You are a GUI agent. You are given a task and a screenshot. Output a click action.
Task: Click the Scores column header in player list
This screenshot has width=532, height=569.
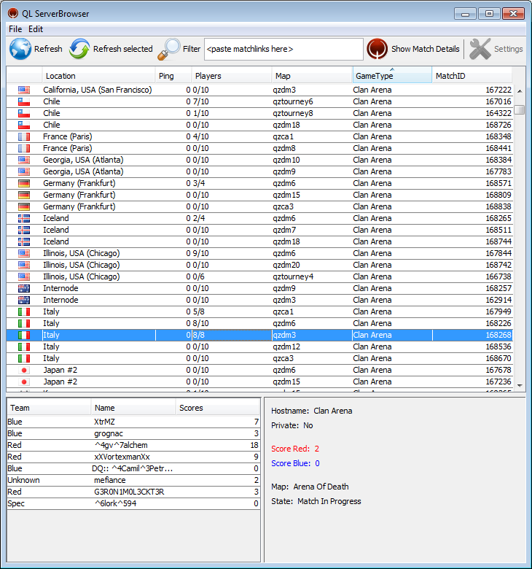(217, 408)
